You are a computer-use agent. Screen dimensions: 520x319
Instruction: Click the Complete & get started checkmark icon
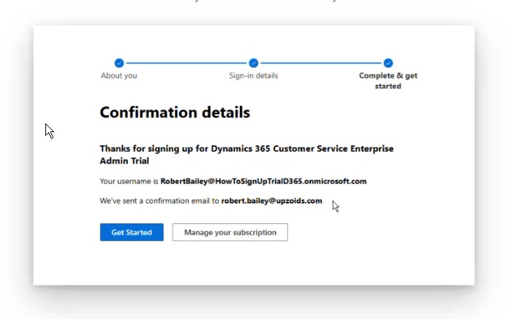pos(388,64)
